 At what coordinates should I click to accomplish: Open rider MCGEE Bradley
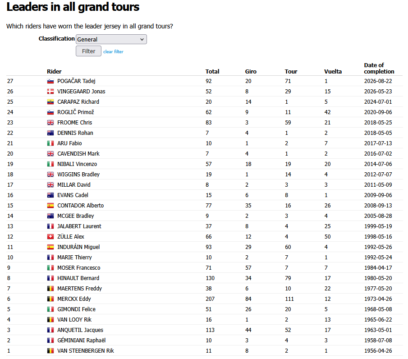[x=75, y=216]
